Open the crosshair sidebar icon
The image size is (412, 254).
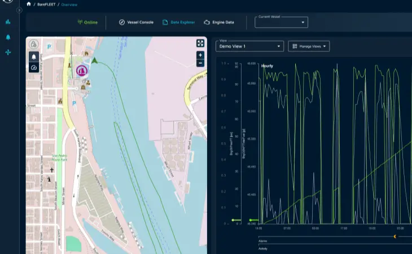[x=8, y=52]
